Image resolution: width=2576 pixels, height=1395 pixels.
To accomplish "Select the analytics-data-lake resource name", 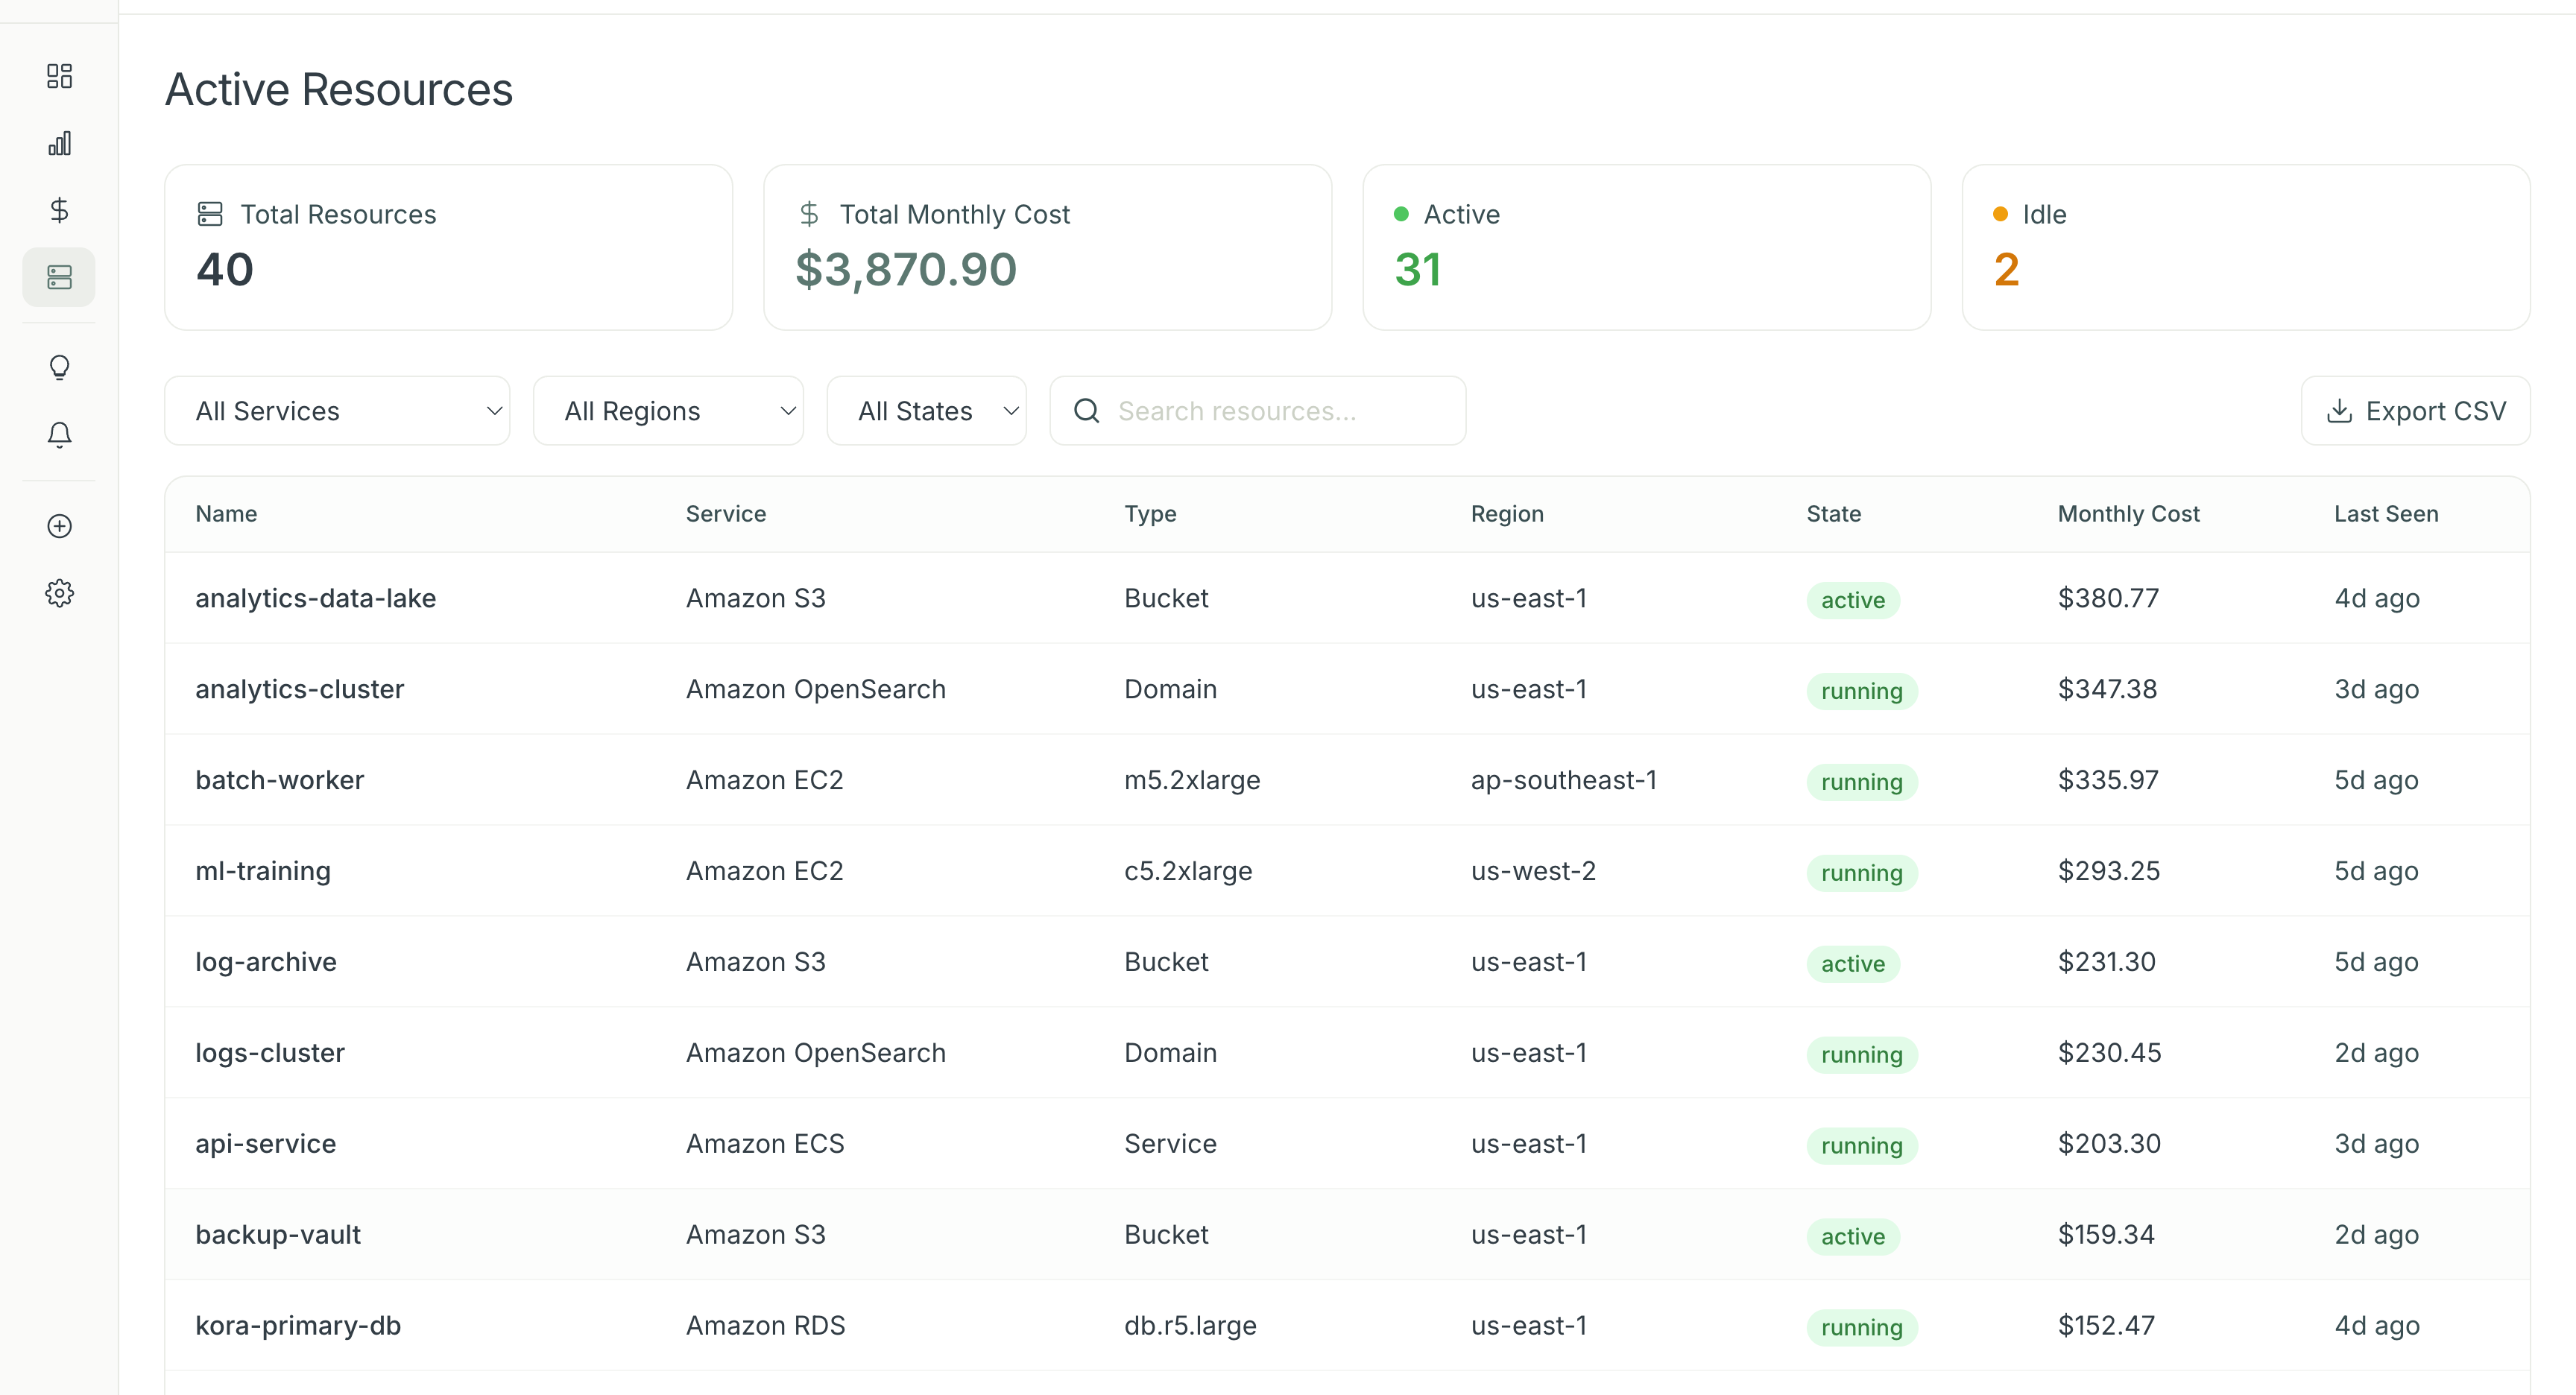I will click(315, 598).
